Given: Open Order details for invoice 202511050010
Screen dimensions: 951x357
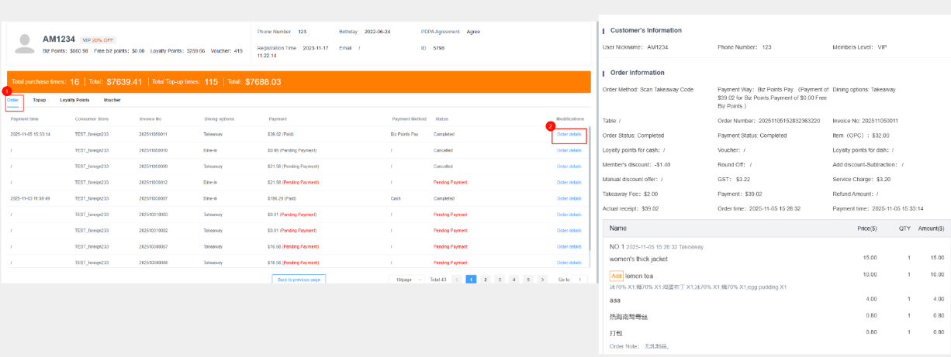Looking at the screenshot, I should [569, 150].
